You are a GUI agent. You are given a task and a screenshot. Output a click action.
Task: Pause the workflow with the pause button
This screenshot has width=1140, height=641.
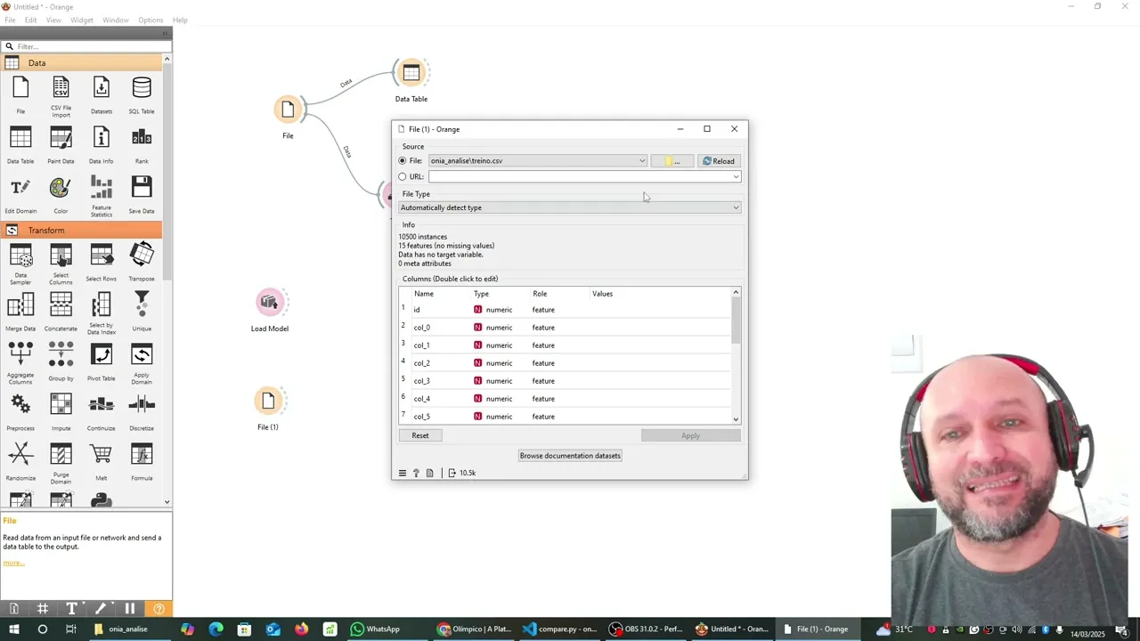click(129, 609)
